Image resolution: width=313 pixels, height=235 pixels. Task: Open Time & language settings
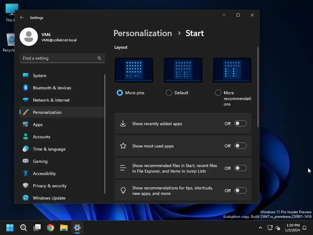(62, 149)
